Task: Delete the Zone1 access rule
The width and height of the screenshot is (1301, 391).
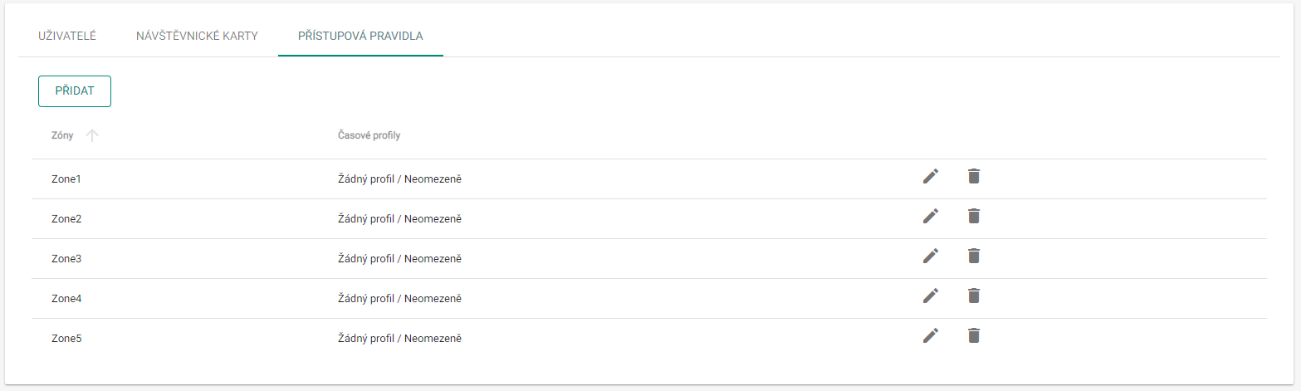Action: pos(974,176)
